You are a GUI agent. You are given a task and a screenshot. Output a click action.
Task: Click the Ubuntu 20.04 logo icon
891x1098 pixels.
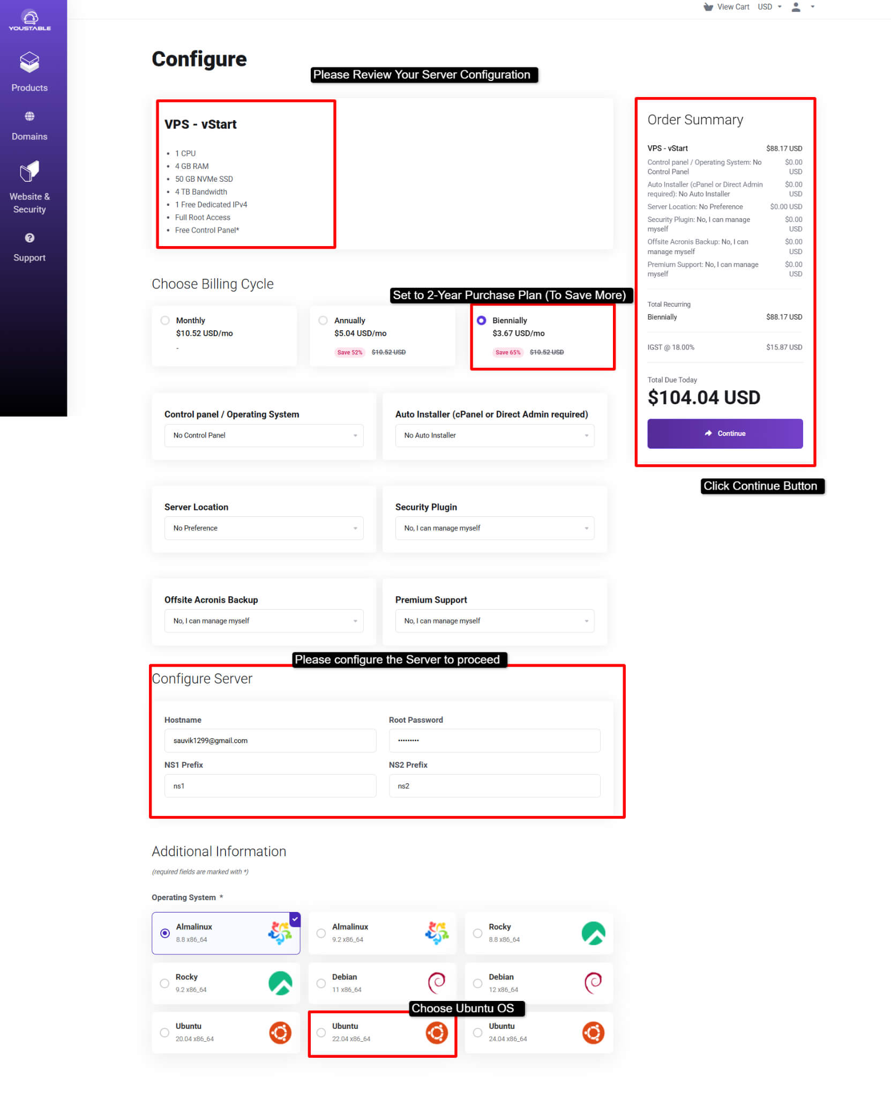tap(280, 1033)
